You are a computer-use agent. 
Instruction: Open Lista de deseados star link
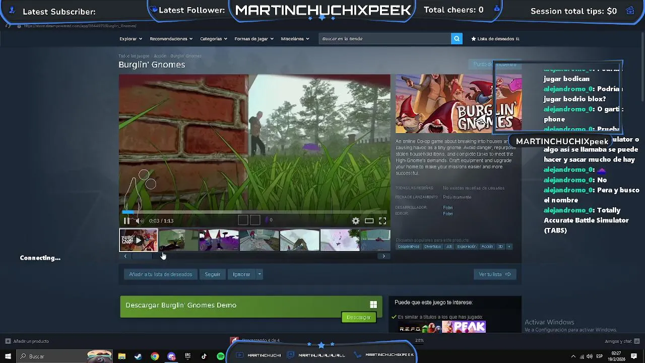click(495, 39)
